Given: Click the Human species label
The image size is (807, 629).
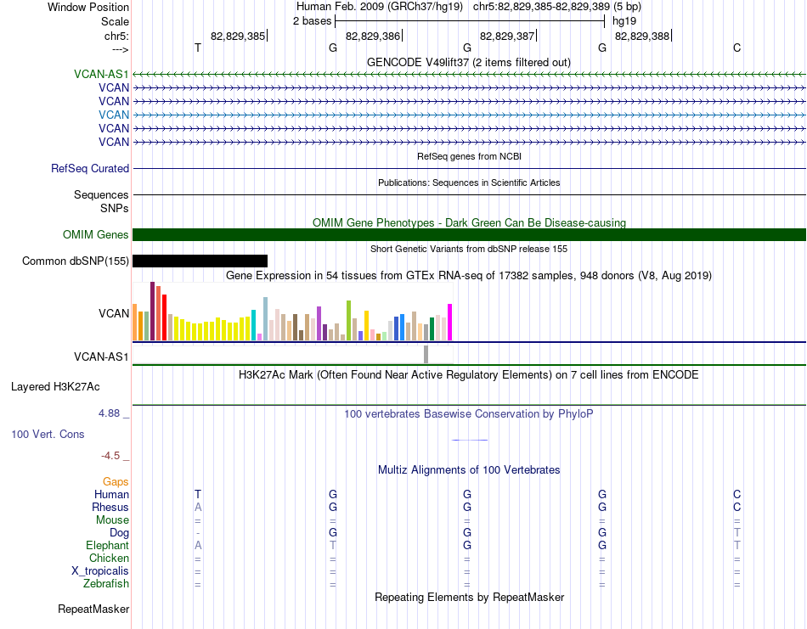Looking at the screenshot, I should click(x=111, y=494).
